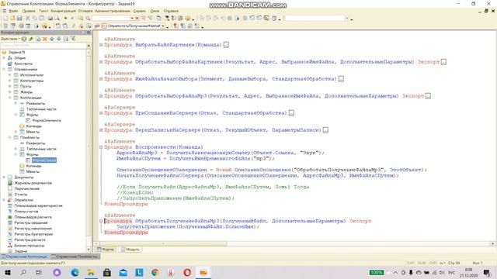The height and width of the screenshot is (279, 497).
Task: Open the Сервис menu
Action: tap(140, 11)
